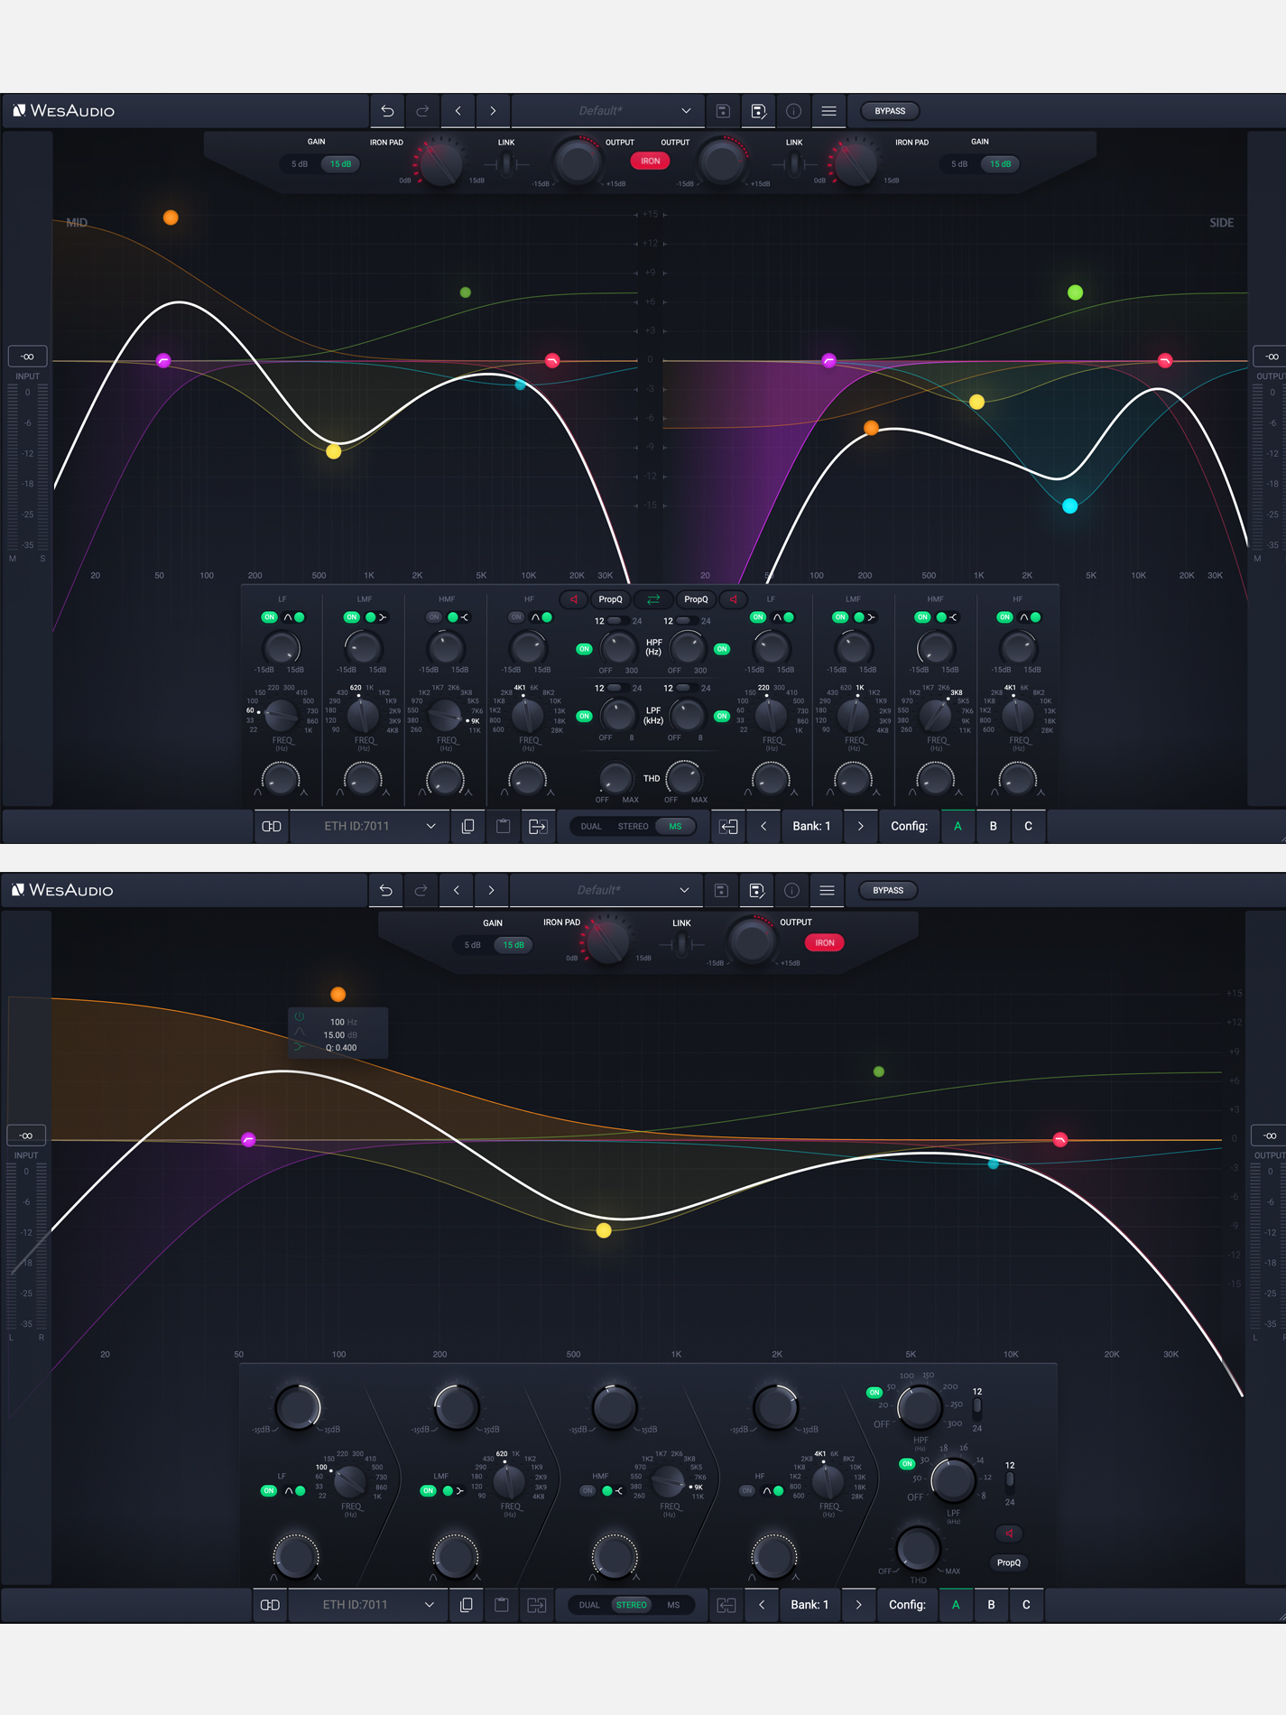Screen dimensions: 1286x1715
Task: Click arrow-in icon left of Bank, top window
Action: [x=728, y=826]
